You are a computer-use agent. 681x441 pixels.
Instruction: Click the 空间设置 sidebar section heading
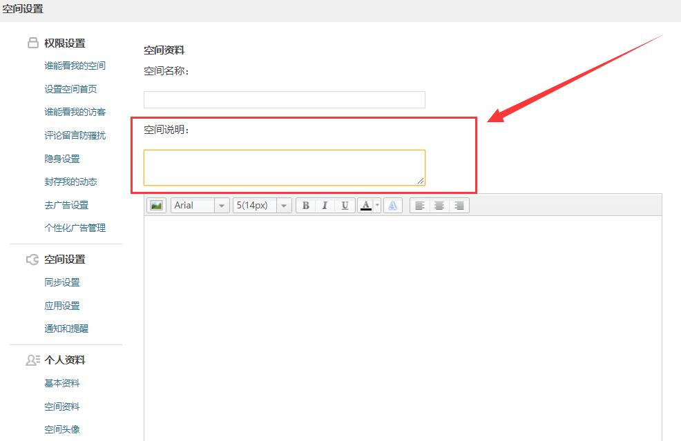(x=65, y=259)
